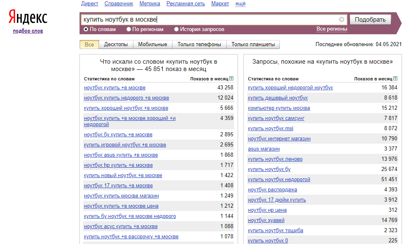Open query 'ноутбук купить +в москве'

point(115,88)
